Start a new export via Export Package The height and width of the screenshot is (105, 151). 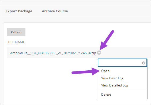pyautogui.click(x=19, y=11)
